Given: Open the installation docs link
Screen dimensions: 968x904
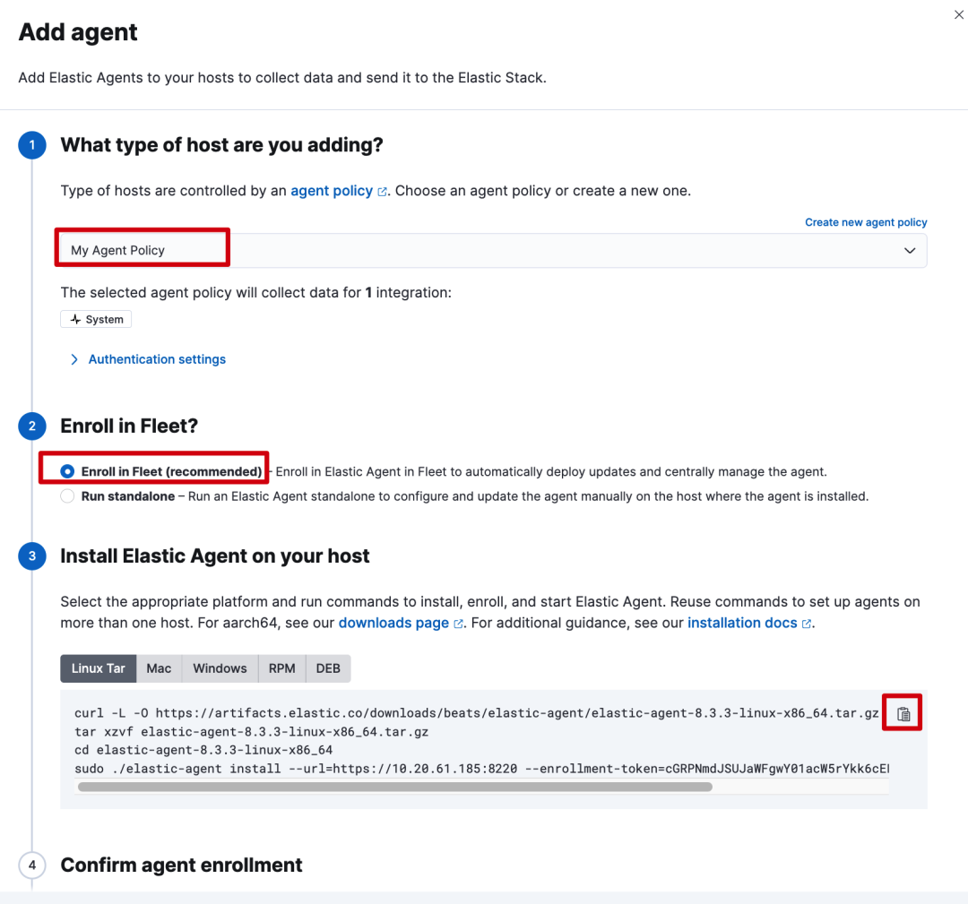Looking at the screenshot, I should click(x=742, y=623).
